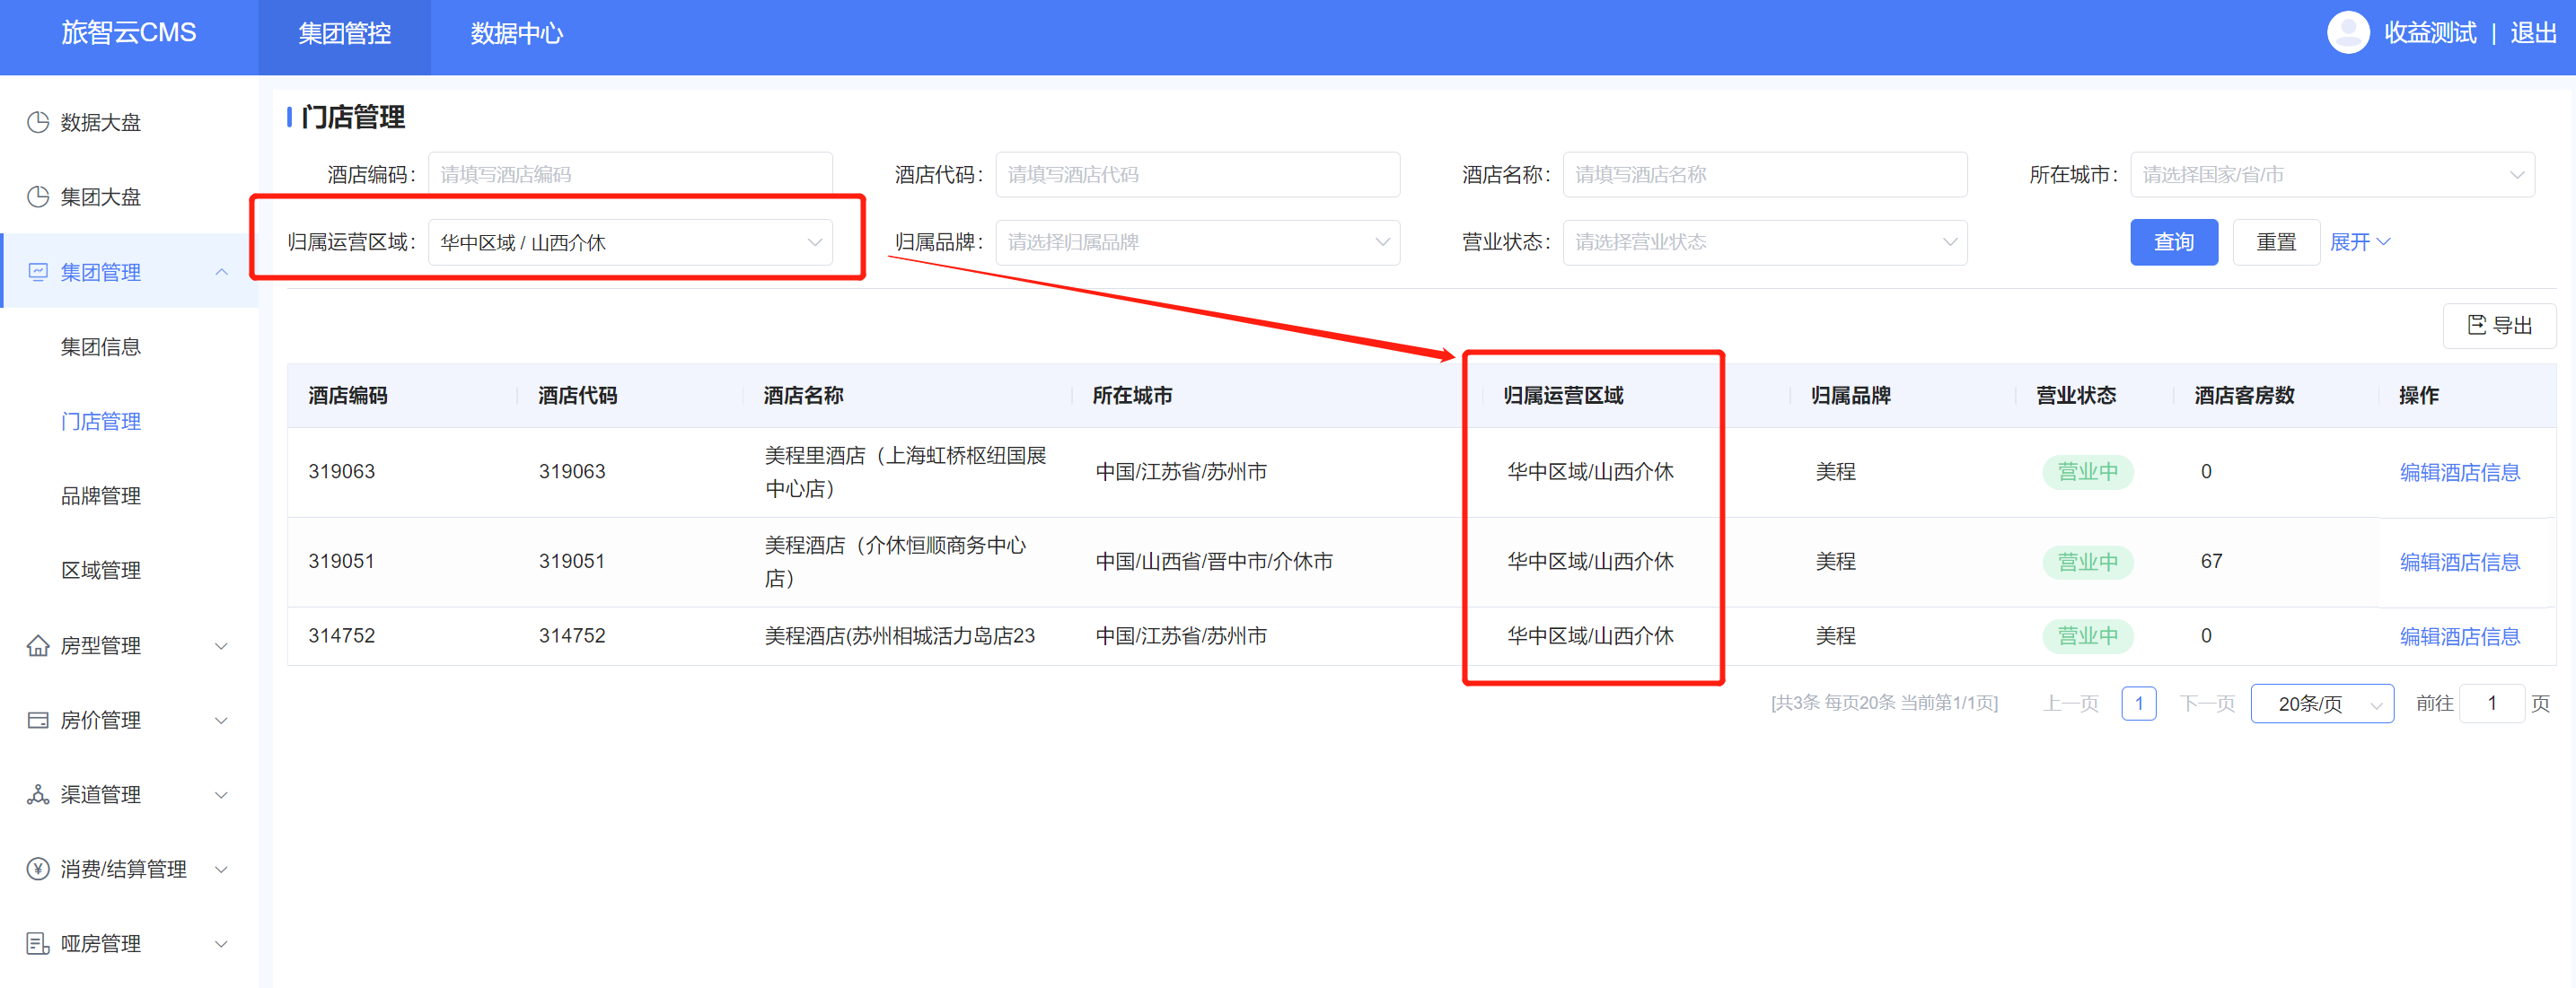Open the 营业状态 dropdown
Screen dimensions: 2576x988
pos(1765,241)
